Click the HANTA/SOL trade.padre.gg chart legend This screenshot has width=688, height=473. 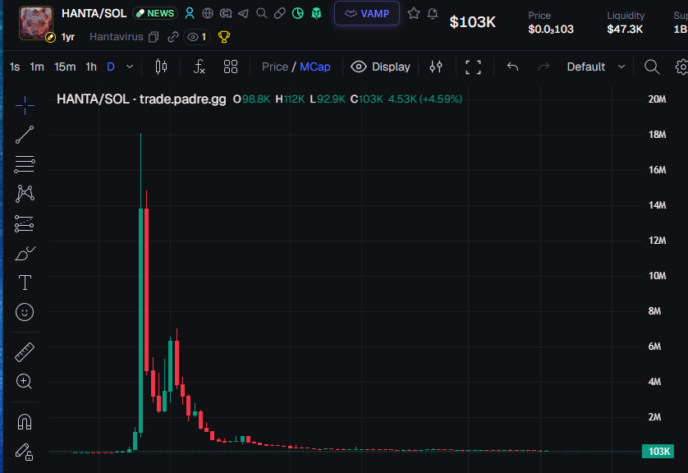pos(141,99)
